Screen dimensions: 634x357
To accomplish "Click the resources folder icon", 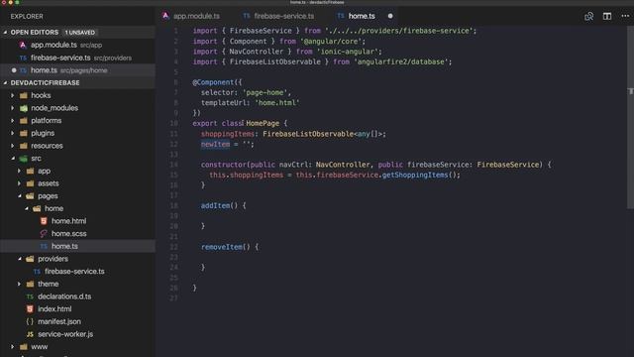I will coord(24,146).
